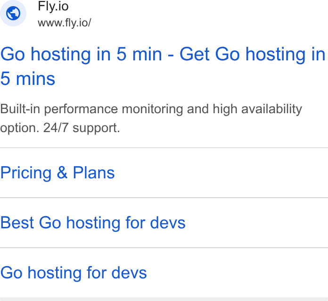Image resolution: width=328 pixels, height=301 pixels.
Task: Click the Fly.io globe favicon icon
Action: [x=13, y=13]
